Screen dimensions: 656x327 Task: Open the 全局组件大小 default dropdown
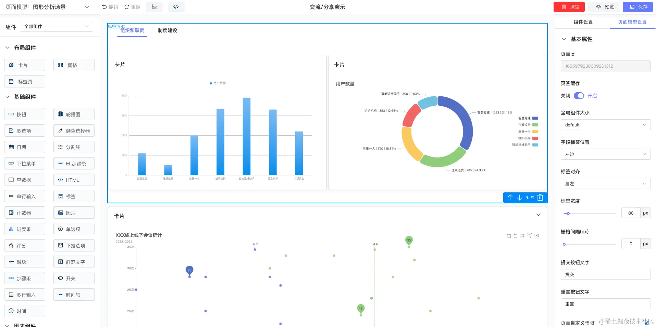coord(605,125)
